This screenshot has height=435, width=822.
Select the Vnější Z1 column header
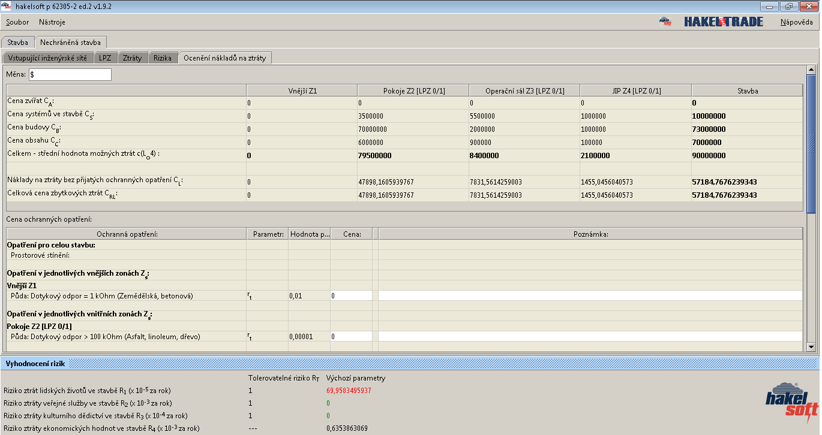pyautogui.click(x=302, y=90)
